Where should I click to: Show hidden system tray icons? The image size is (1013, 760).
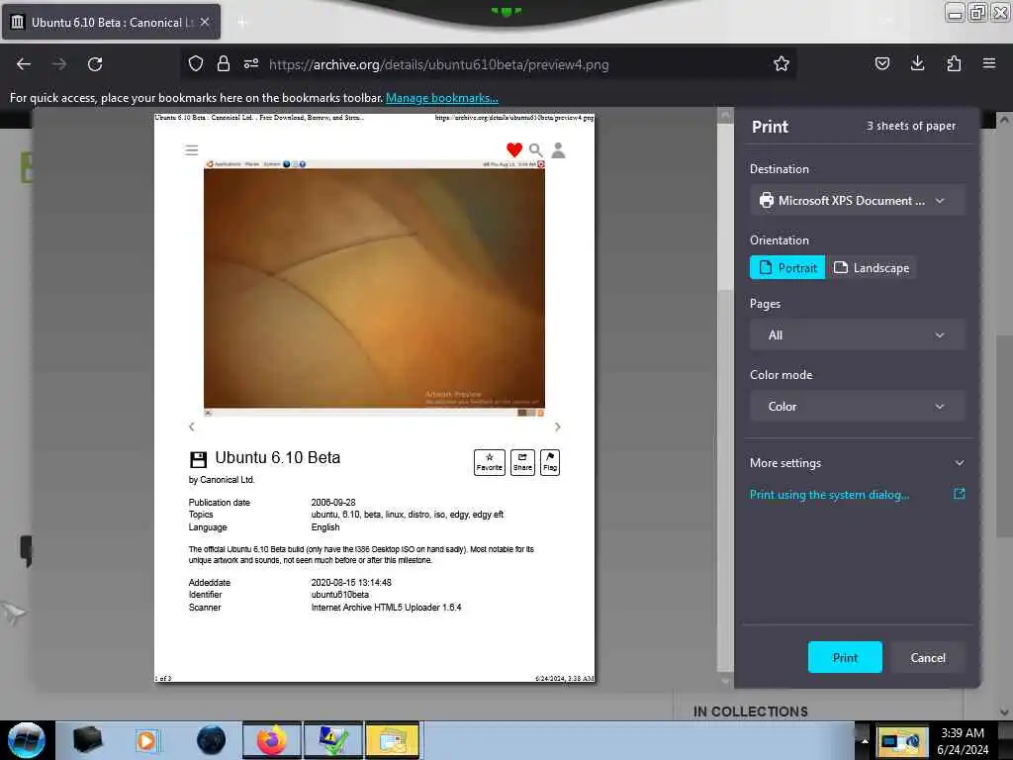coord(864,740)
